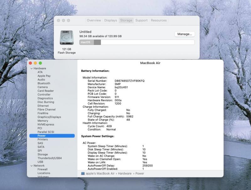Switch to the Overview tab
The image size is (251, 190).
point(94,20)
